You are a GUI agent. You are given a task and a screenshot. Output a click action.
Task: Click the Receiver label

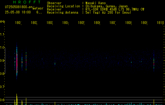[x=54, y=9]
